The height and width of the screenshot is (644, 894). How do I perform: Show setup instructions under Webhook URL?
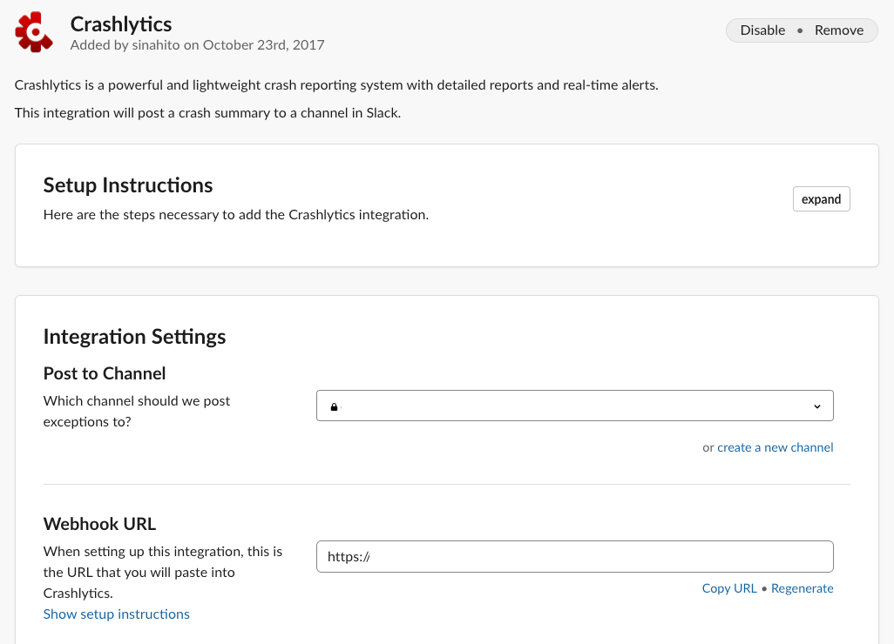point(117,614)
